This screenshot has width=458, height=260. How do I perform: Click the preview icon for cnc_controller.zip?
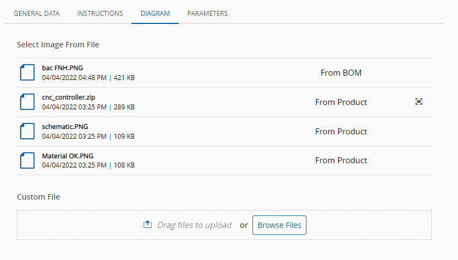click(x=419, y=102)
